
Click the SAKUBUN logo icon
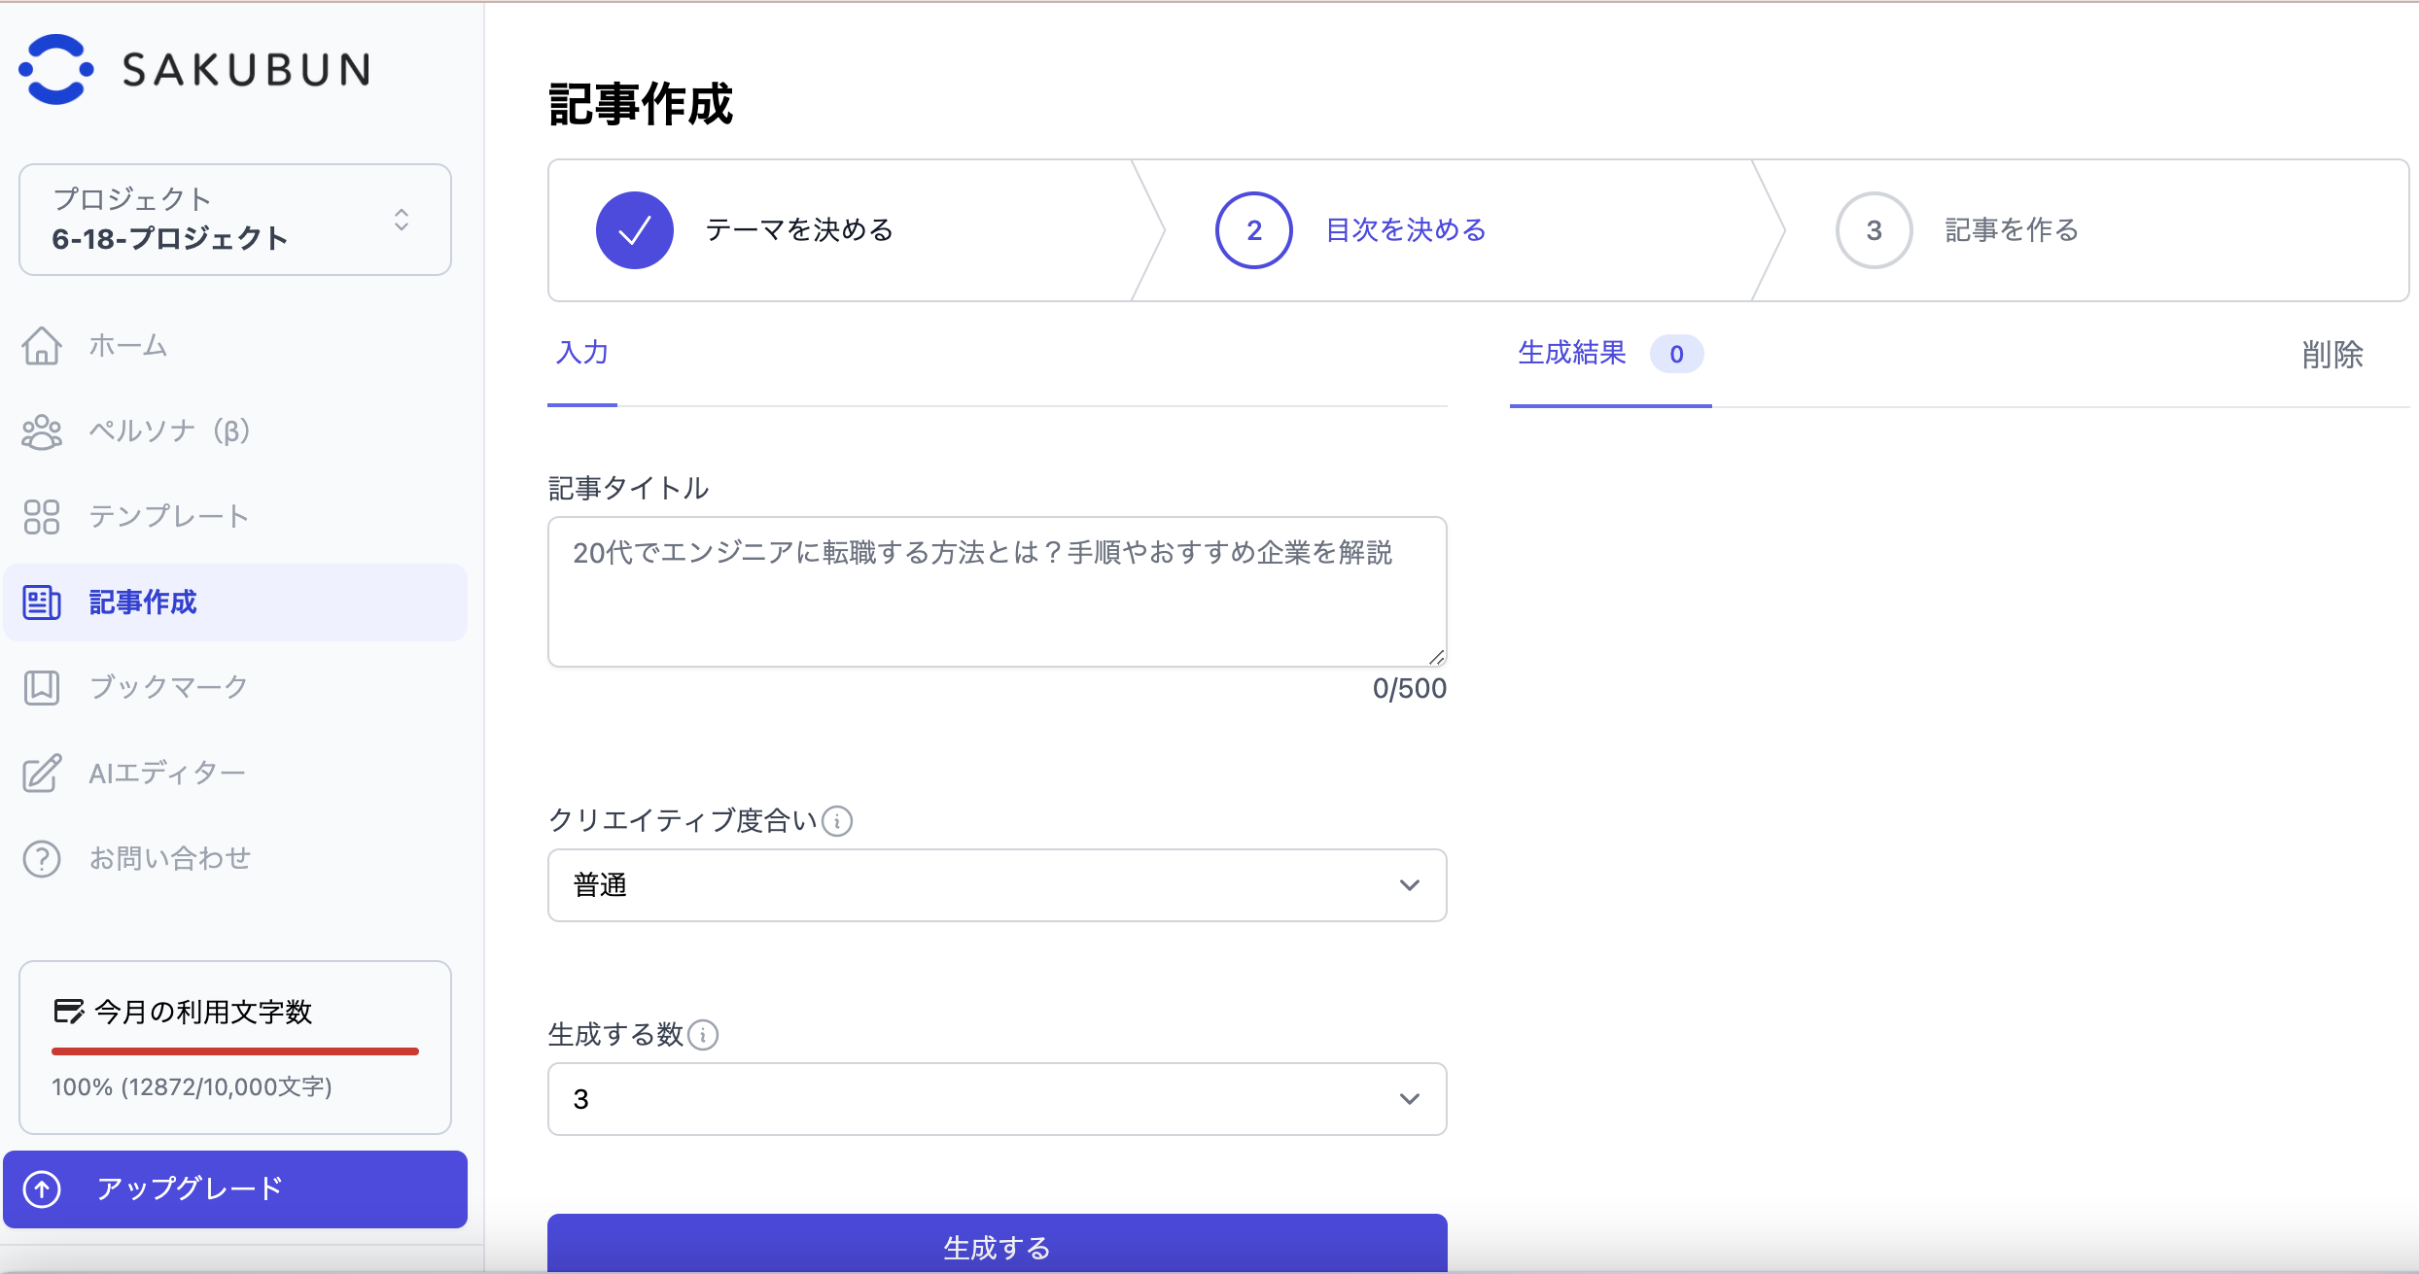56,69
